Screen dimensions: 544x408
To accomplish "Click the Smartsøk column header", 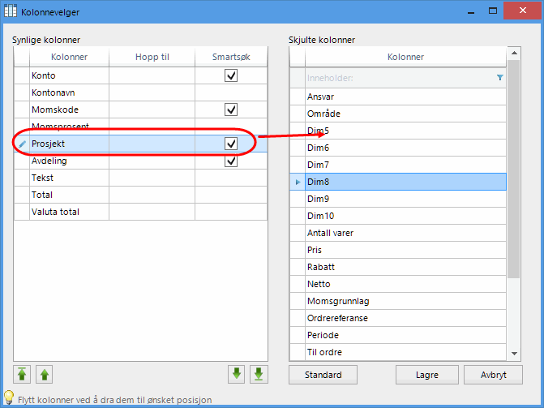I will pos(231,57).
